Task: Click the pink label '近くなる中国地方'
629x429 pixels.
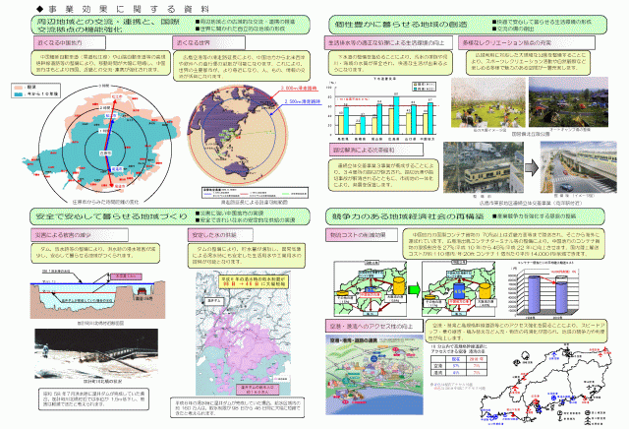Action: click(70, 42)
